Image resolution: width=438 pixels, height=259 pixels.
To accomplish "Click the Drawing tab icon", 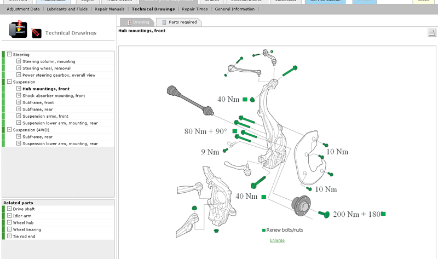I will [129, 22].
